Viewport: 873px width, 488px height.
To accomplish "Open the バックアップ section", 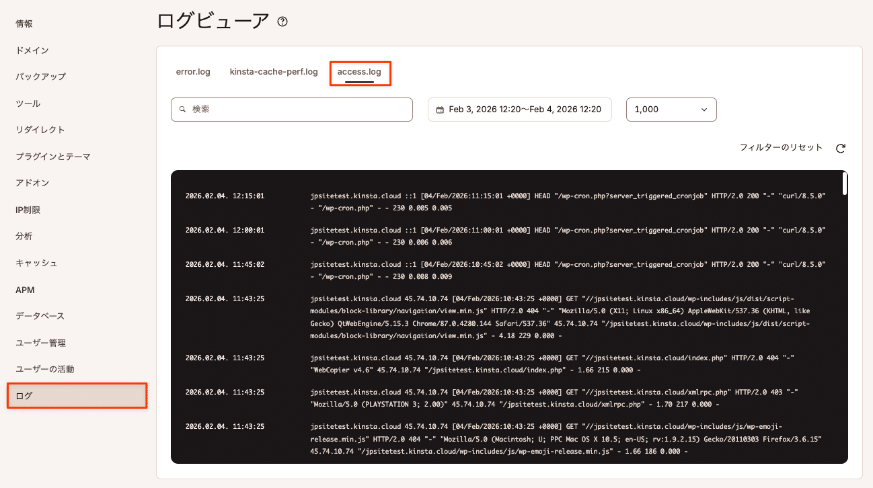I will (40, 77).
